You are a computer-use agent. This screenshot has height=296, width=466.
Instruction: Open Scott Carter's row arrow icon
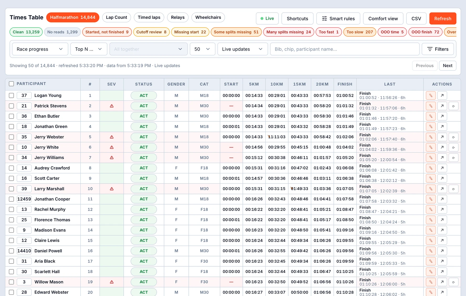pyautogui.click(x=442, y=178)
